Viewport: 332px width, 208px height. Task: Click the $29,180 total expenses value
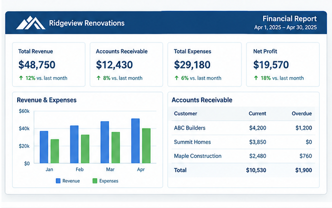click(x=192, y=64)
